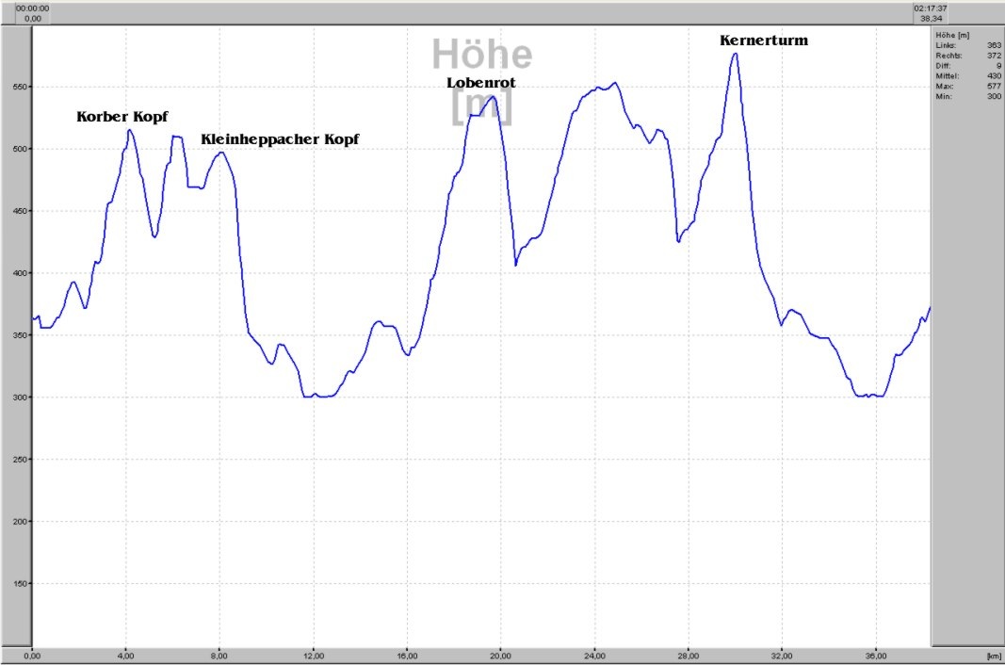
Task: Click the 200 y-axis label
Action: tap(19, 522)
